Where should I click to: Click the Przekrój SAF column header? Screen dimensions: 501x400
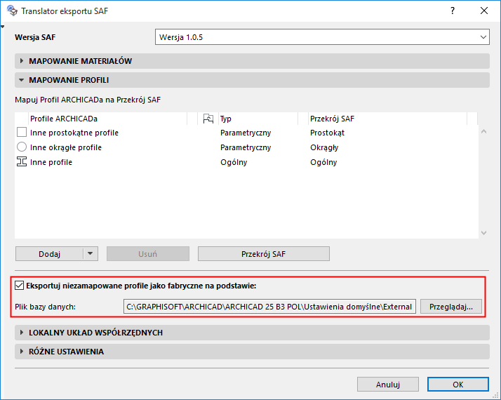tap(387, 119)
